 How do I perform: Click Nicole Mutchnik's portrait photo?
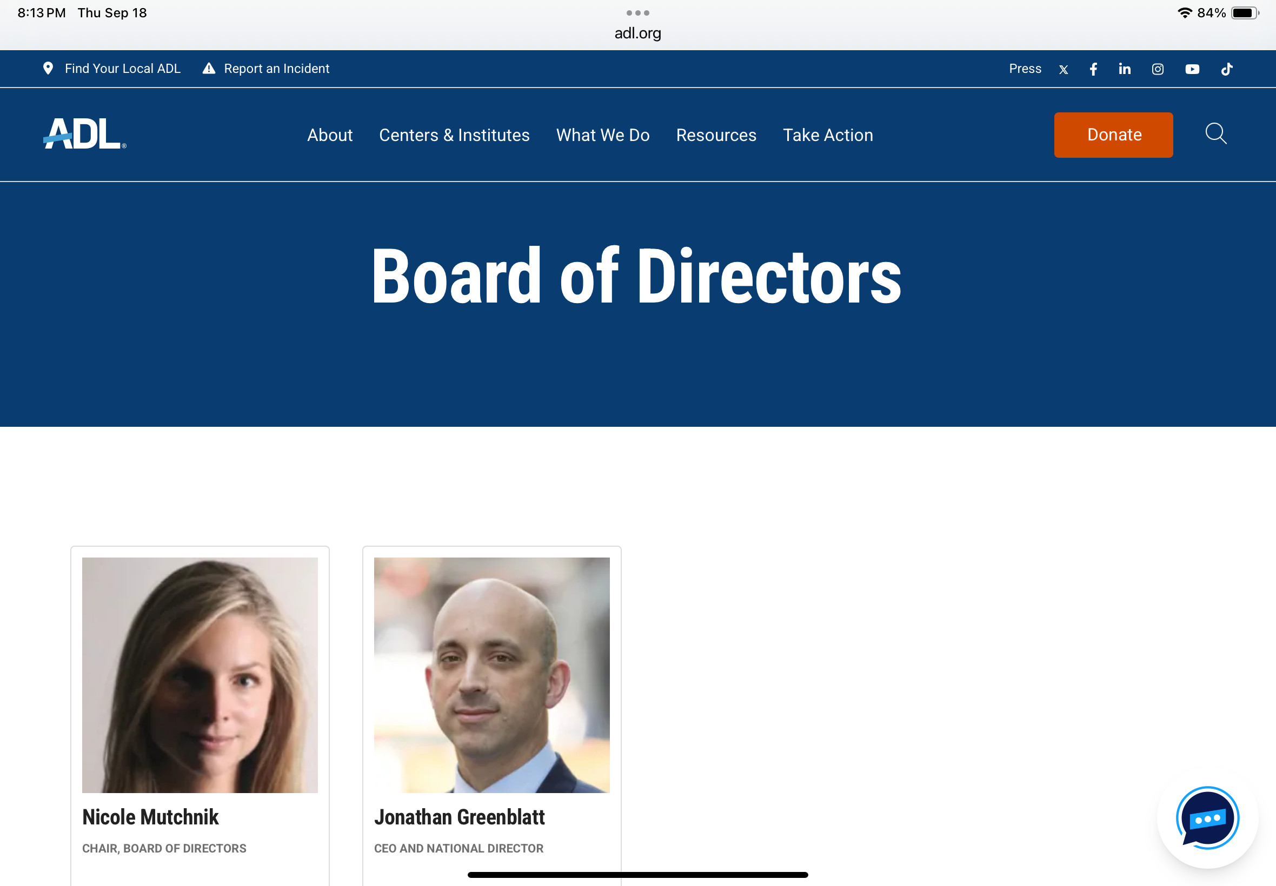(200, 675)
